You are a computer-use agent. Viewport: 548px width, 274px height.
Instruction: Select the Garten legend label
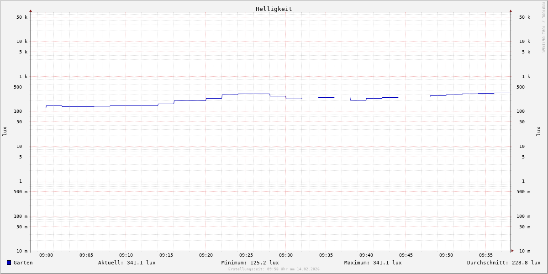pos(23,263)
